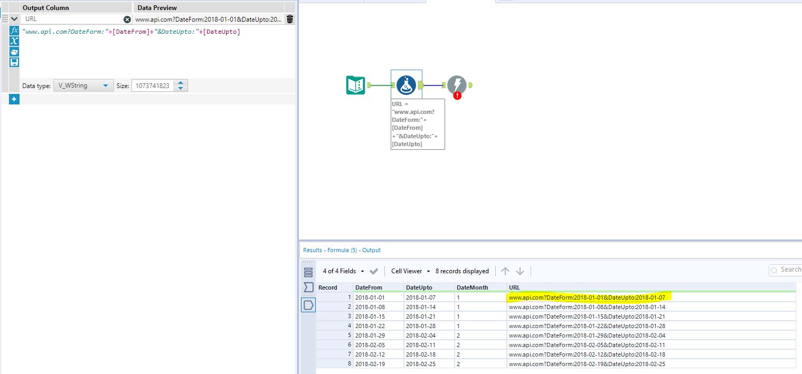Open the Data type dropdown showing V_WString
Viewport: 802px width, 374px height.
(x=83, y=85)
